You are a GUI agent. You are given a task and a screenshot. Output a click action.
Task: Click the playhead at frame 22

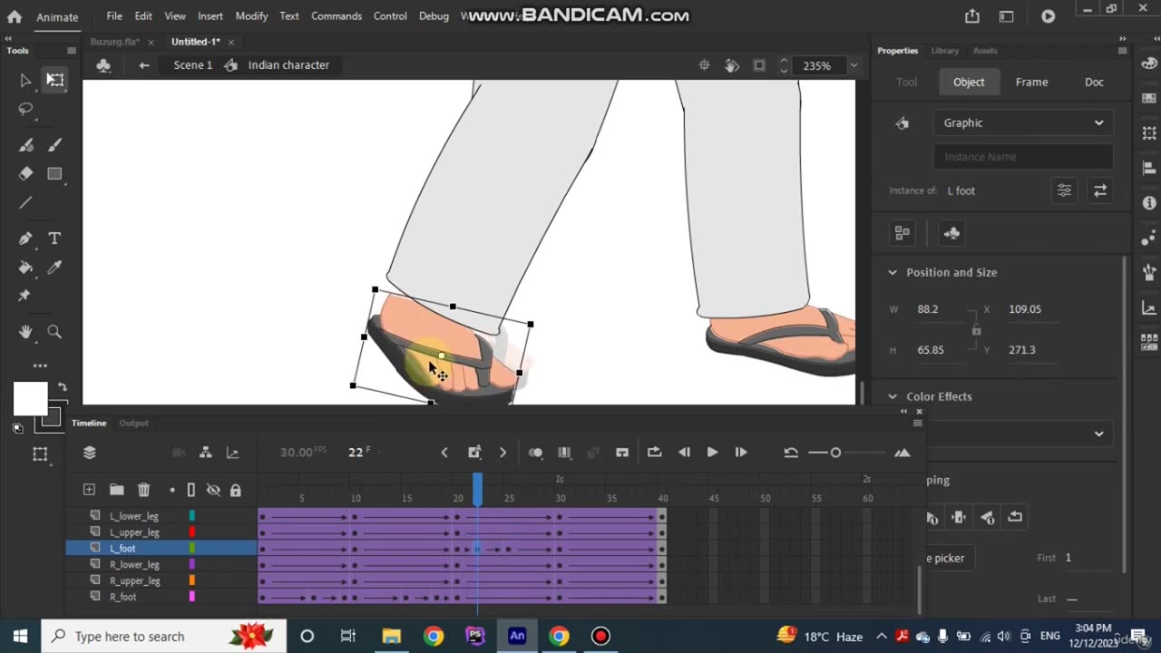[477, 490]
